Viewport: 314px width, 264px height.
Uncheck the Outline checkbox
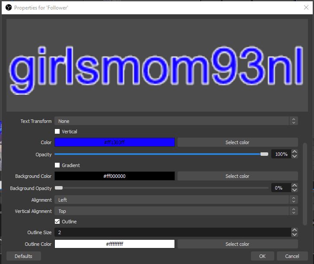[x=57, y=221]
